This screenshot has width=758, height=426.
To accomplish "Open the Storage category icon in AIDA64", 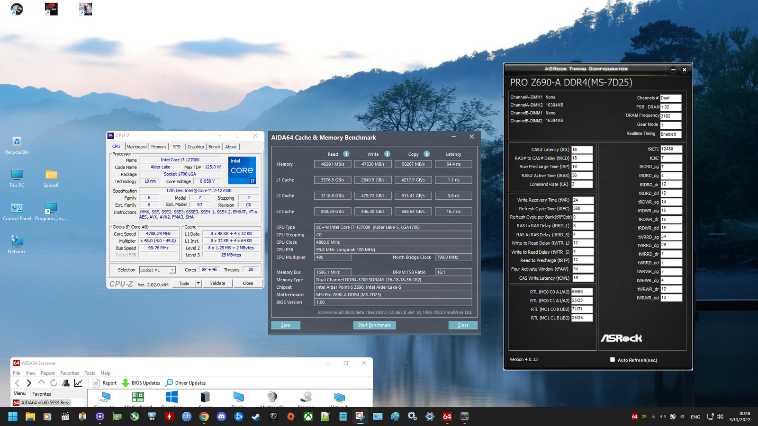I will (x=306, y=398).
